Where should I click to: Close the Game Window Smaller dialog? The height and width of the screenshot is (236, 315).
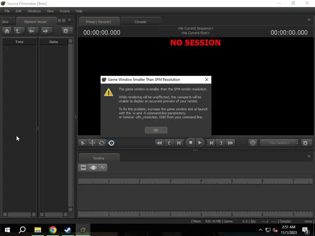[x=207, y=80]
